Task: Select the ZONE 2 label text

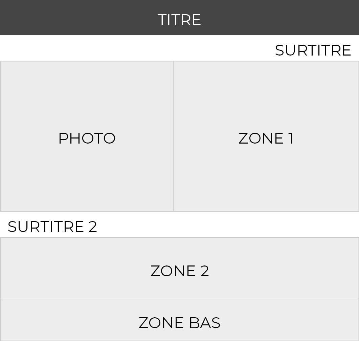Action: [x=179, y=271]
